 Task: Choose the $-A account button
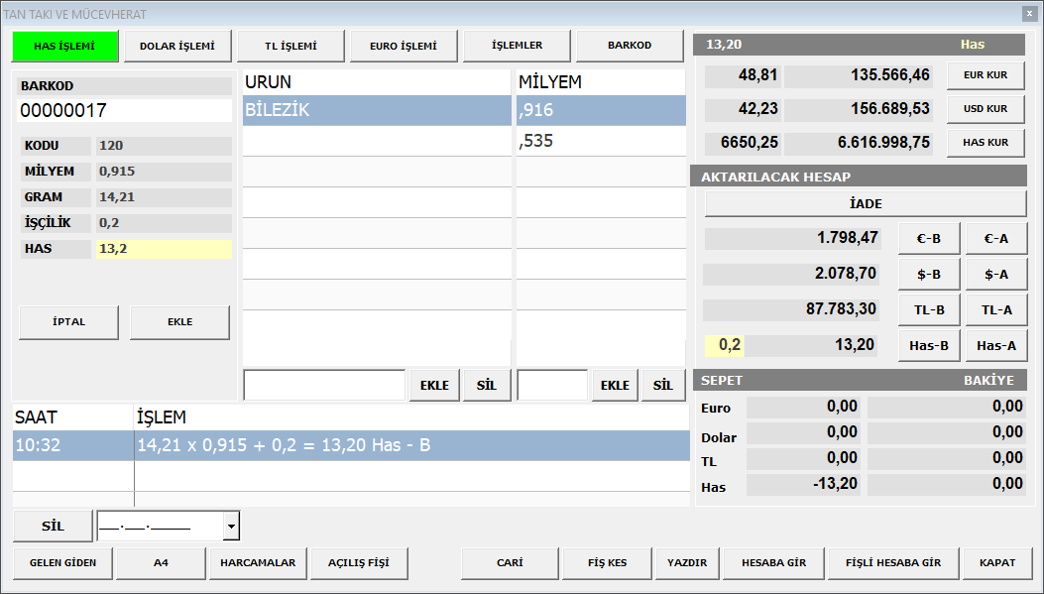click(x=995, y=274)
